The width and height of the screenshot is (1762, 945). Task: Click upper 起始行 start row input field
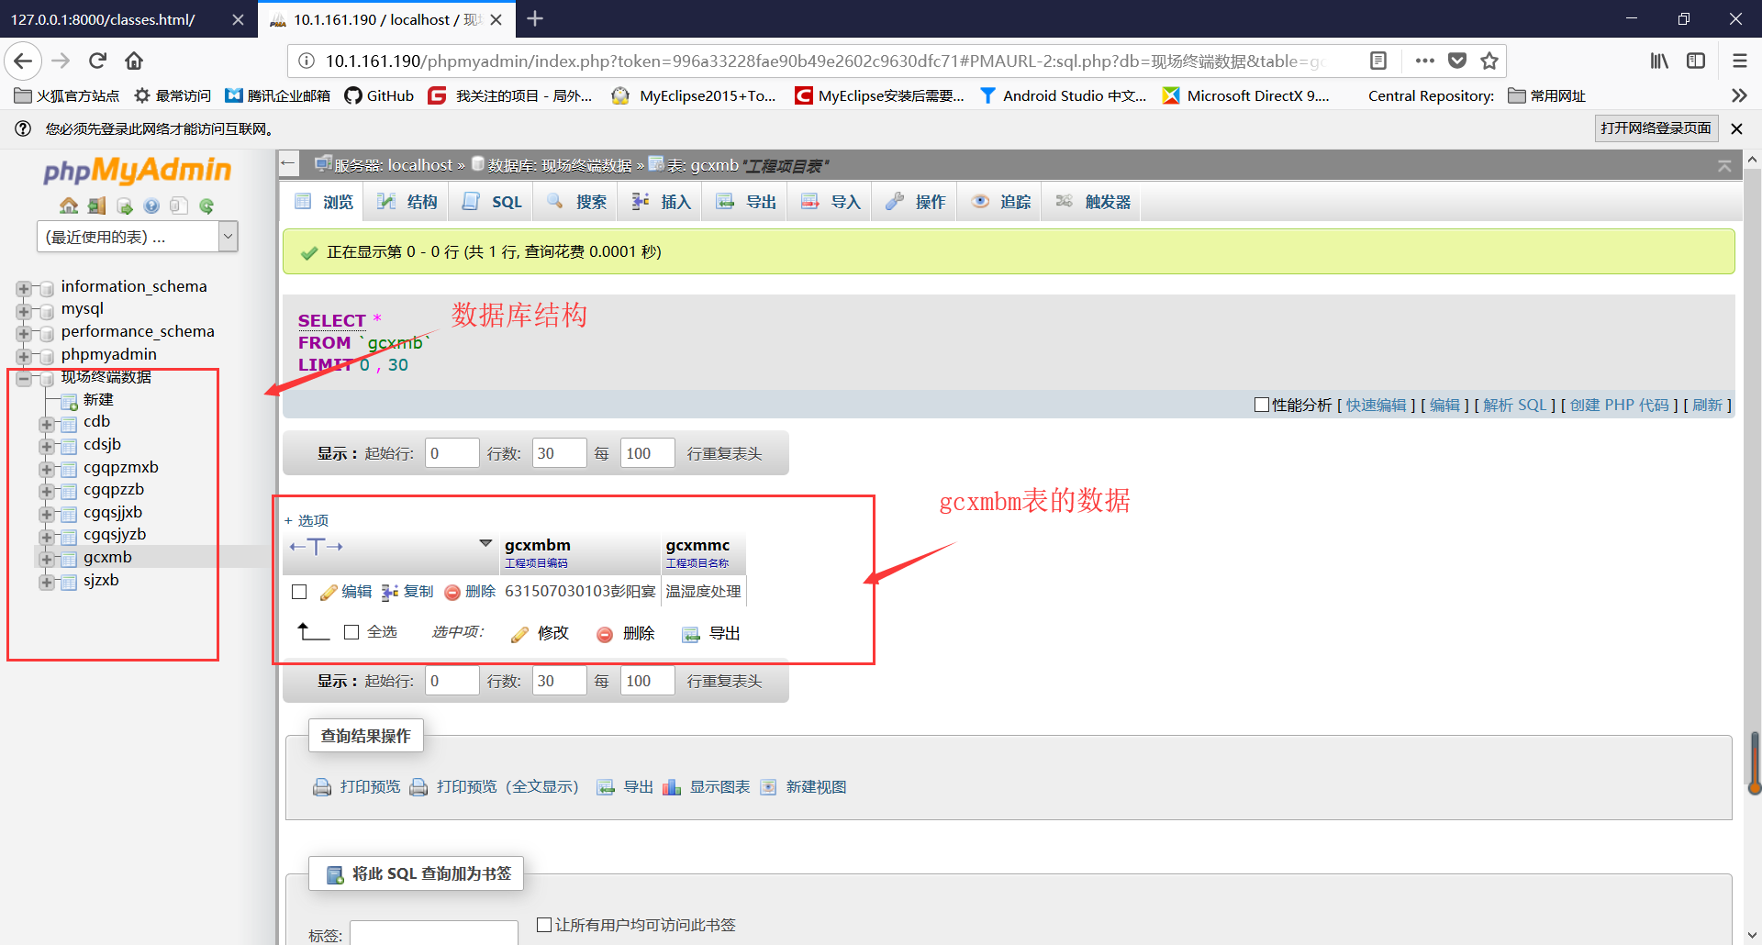tap(452, 453)
